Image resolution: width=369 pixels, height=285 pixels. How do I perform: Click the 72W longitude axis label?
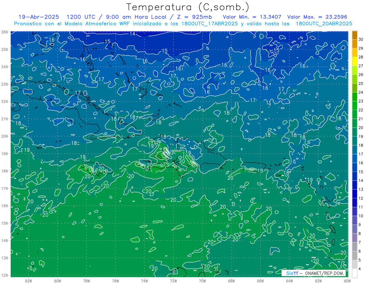click(173, 281)
